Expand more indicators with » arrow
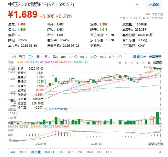This screenshot has width=168, height=157. point(160,152)
